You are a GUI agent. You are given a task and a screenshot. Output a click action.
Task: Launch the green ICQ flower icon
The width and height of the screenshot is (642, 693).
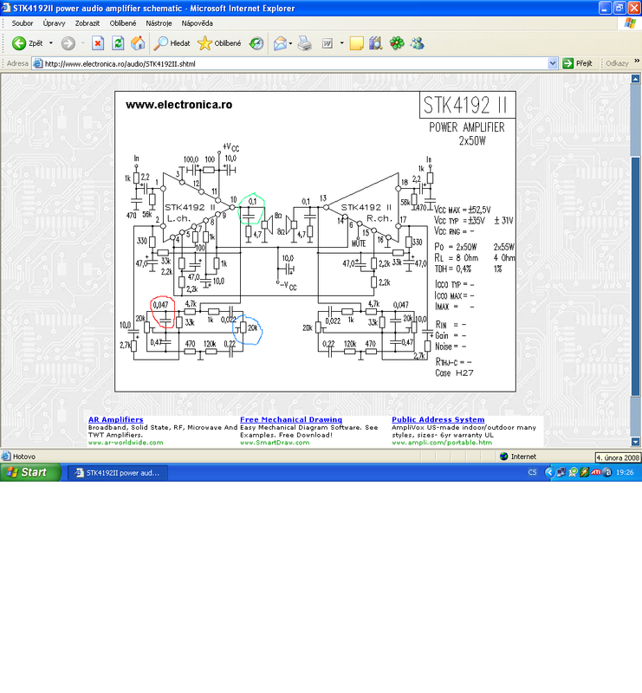397,43
